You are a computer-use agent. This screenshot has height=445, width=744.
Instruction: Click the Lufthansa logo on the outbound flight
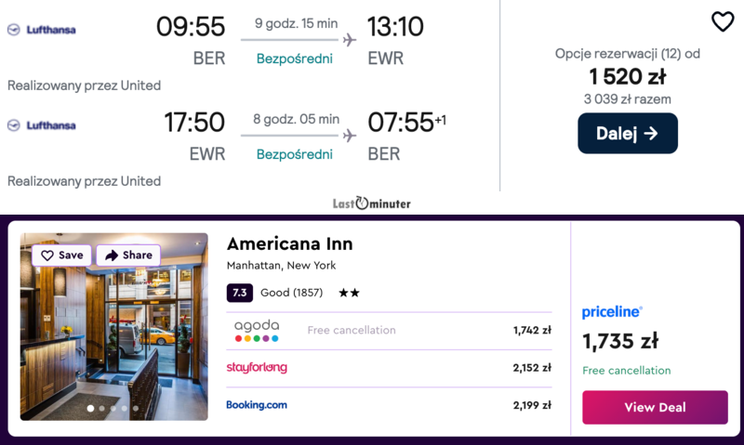[42, 30]
